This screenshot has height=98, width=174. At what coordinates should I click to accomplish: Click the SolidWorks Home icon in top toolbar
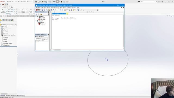[36, 2]
